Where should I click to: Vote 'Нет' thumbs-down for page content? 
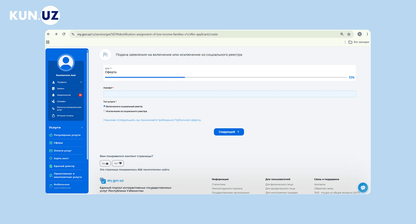[x=118, y=163]
